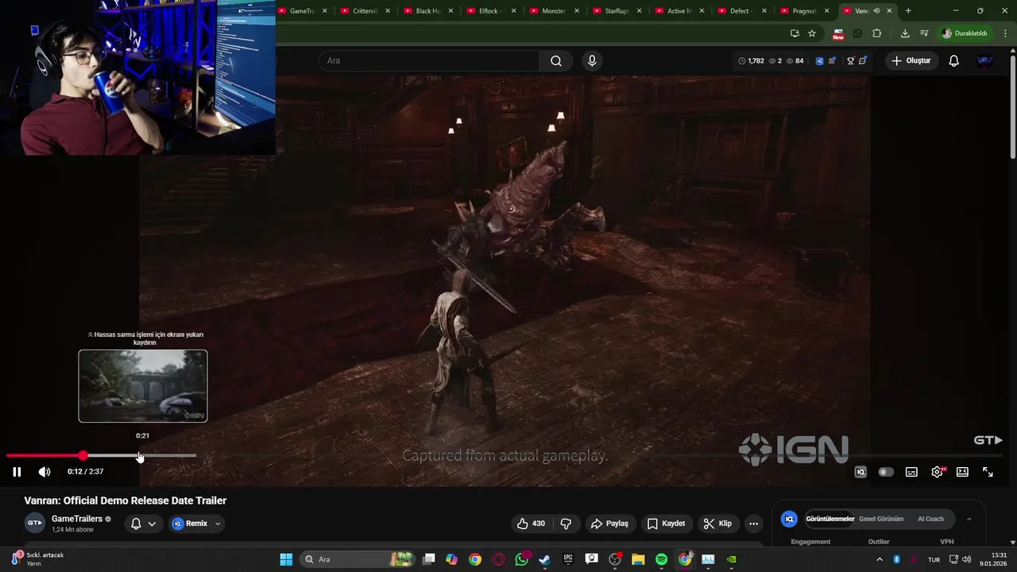Image resolution: width=1017 pixels, height=572 pixels.
Task: Open the browser extensions puzzle icon
Action: pos(877,33)
